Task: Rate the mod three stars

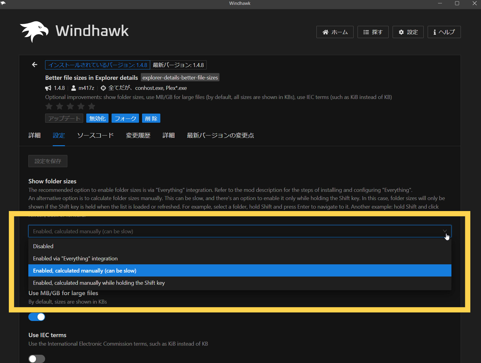Action: tap(70, 106)
